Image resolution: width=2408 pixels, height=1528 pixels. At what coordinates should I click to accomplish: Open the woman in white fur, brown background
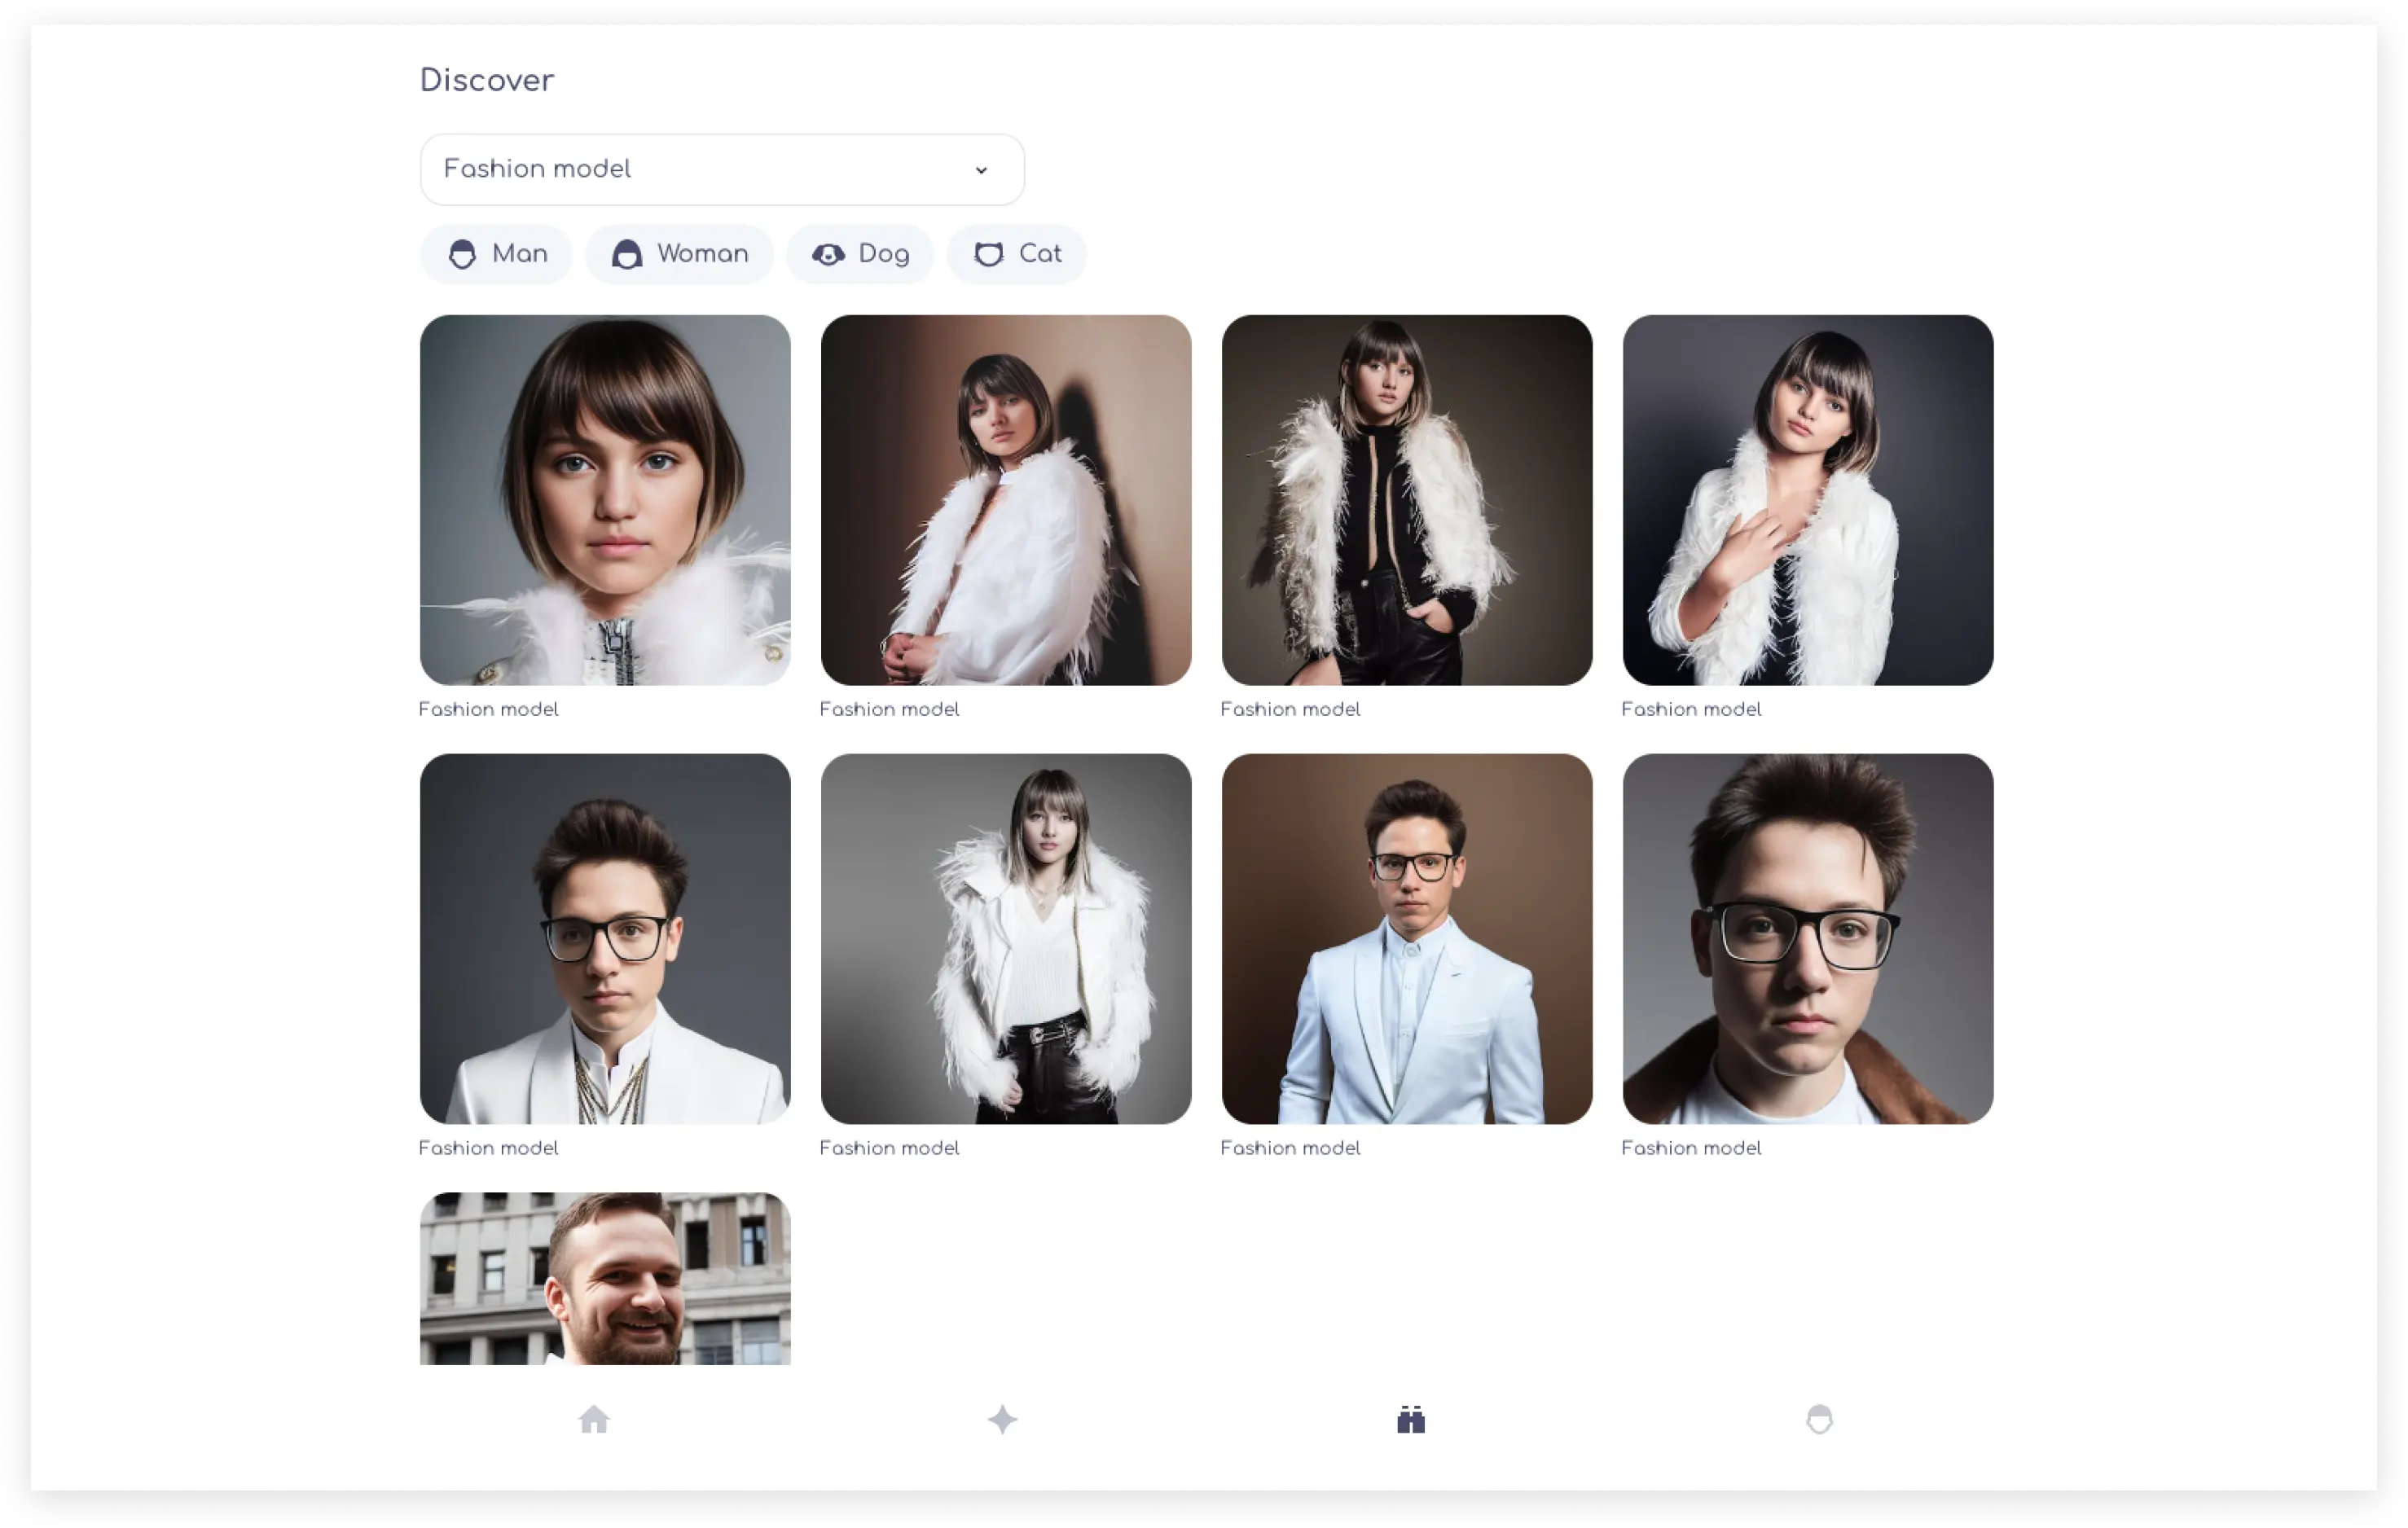coord(1006,500)
